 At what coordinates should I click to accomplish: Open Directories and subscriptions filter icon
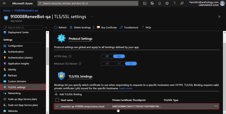[x=152, y=3]
